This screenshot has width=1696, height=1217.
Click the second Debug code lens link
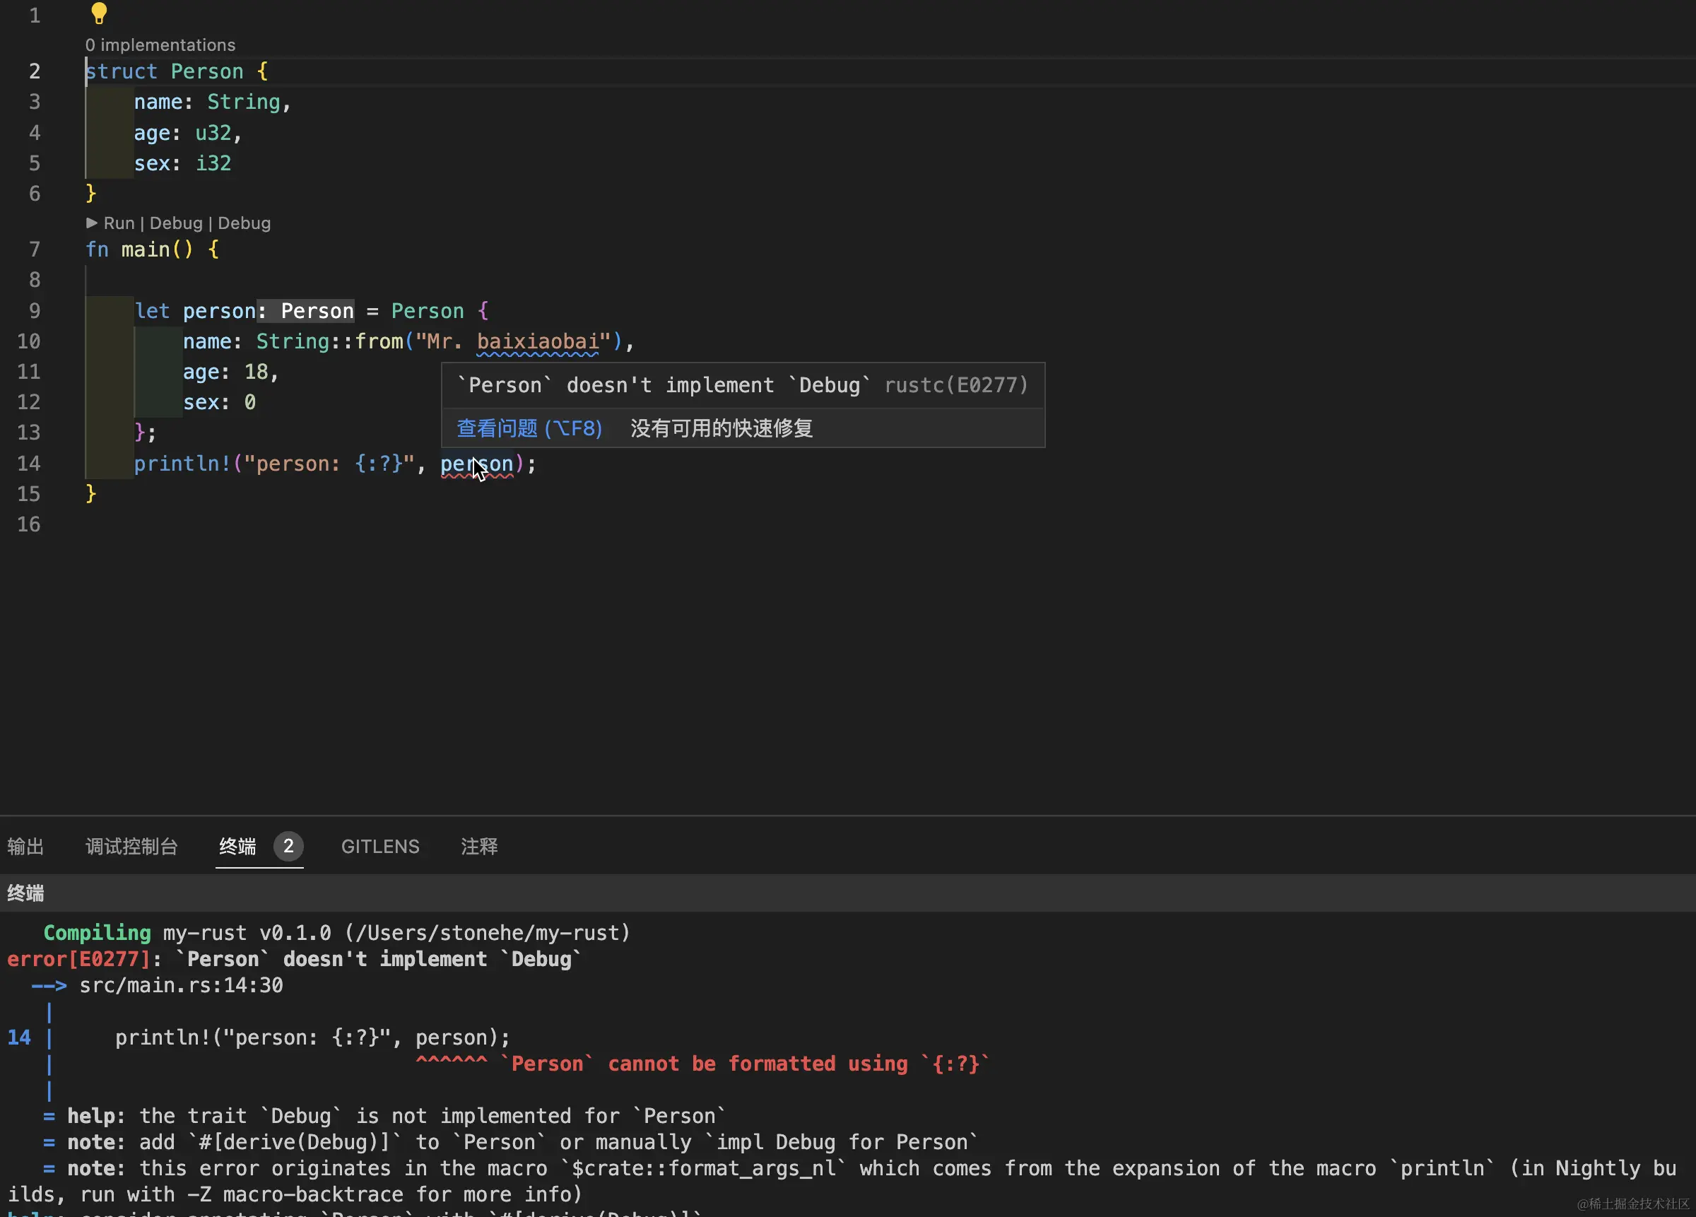click(244, 223)
